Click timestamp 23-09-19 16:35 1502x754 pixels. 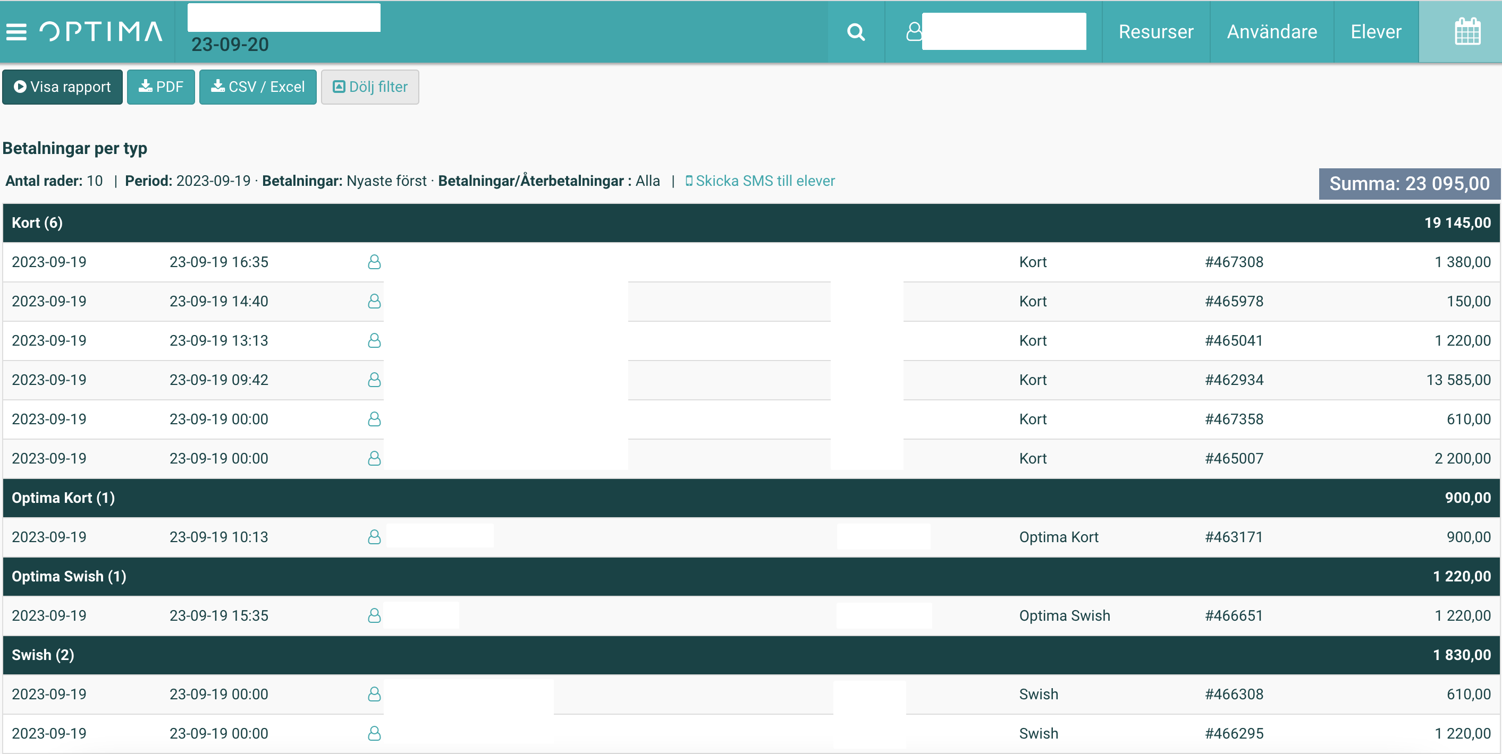[x=218, y=262]
